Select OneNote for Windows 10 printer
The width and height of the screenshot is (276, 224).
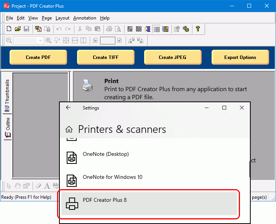[x=149, y=180]
